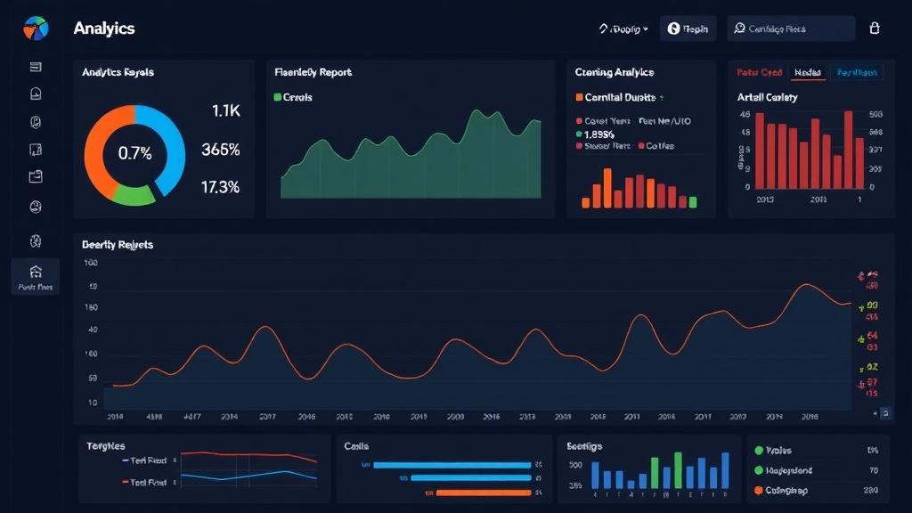This screenshot has height=513, width=912.
Task: Open the sidebar brain-shaped icon
Action: (x=36, y=240)
